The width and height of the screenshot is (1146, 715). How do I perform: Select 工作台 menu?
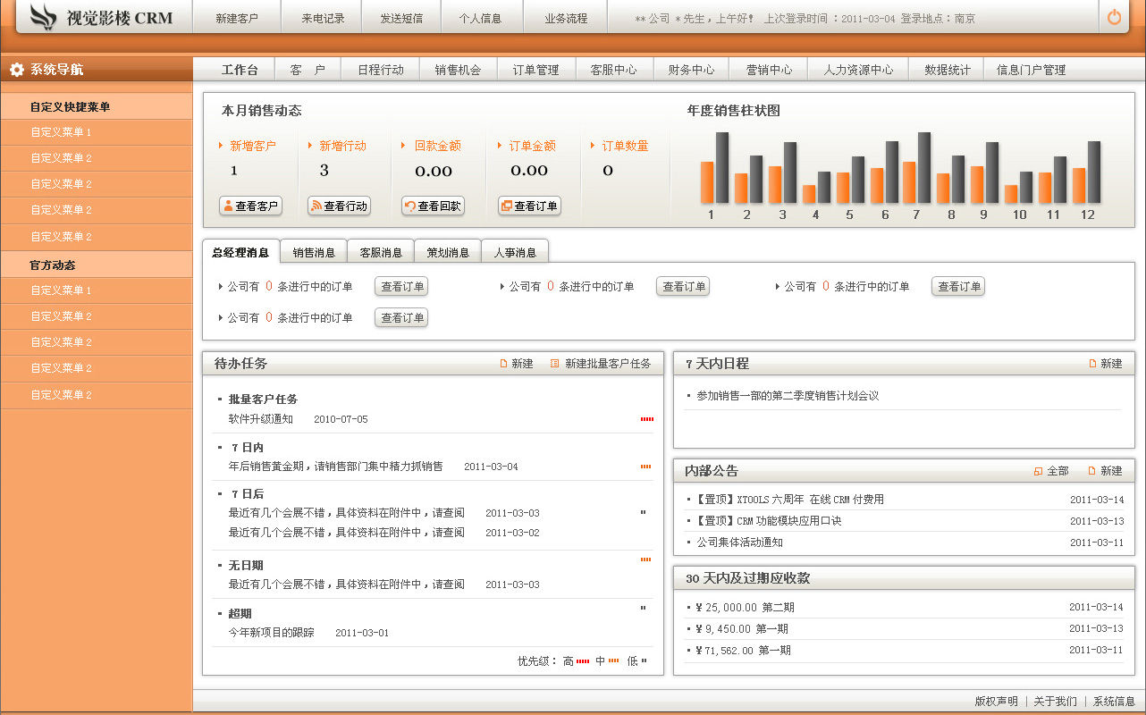point(240,70)
